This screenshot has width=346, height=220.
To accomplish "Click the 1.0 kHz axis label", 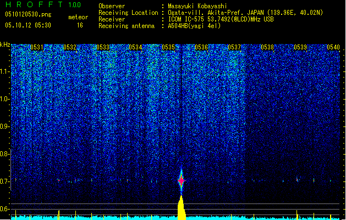I will click(x=5, y=99).
